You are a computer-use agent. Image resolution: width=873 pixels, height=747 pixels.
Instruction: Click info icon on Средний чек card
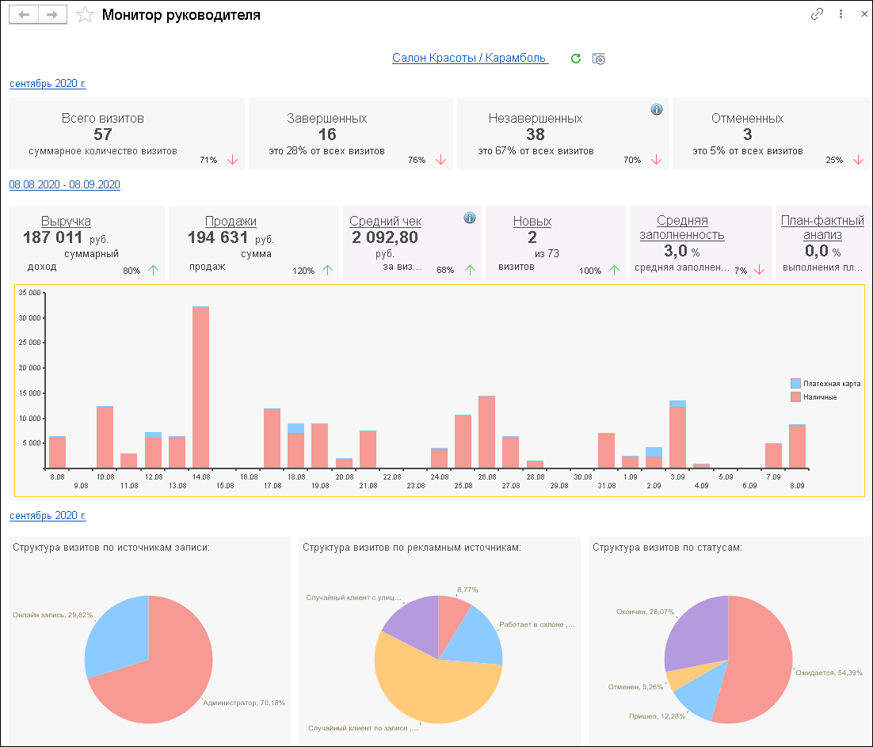pos(470,218)
